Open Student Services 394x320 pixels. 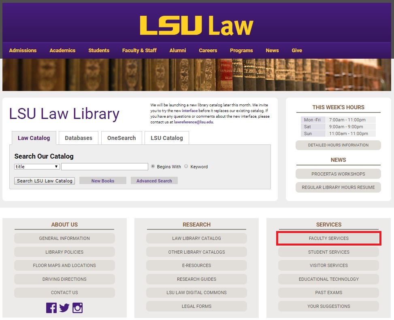(329, 252)
